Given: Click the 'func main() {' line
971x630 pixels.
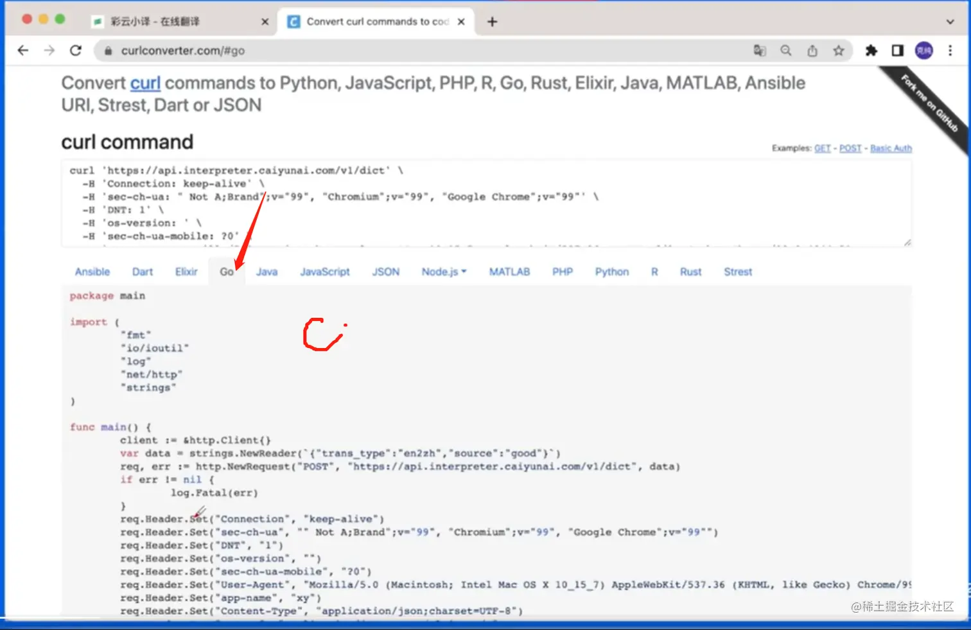Looking at the screenshot, I should click(110, 427).
